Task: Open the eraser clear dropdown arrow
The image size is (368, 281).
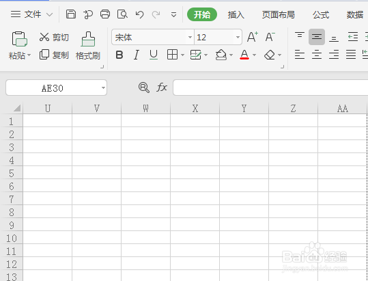Action: click(279, 55)
